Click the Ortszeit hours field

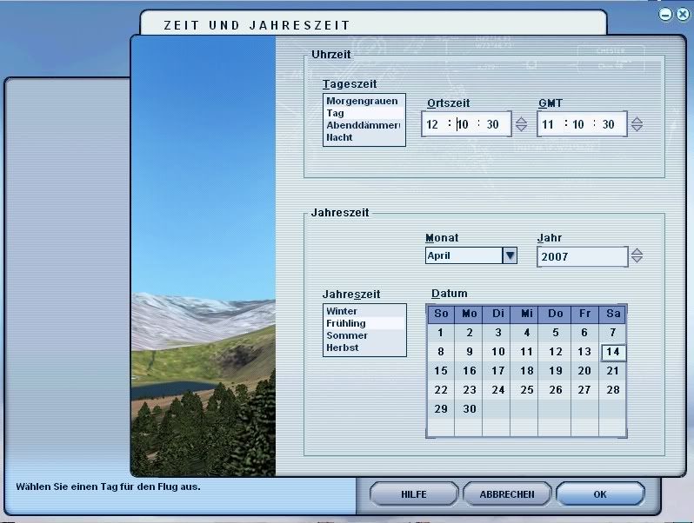tap(434, 124)
